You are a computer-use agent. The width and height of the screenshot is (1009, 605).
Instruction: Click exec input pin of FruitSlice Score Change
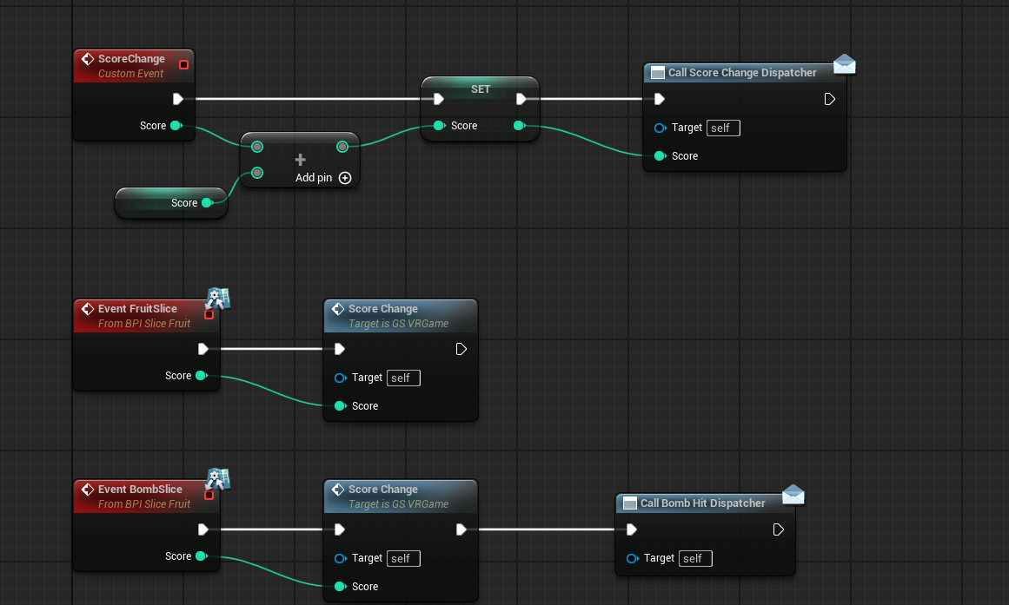340,349
